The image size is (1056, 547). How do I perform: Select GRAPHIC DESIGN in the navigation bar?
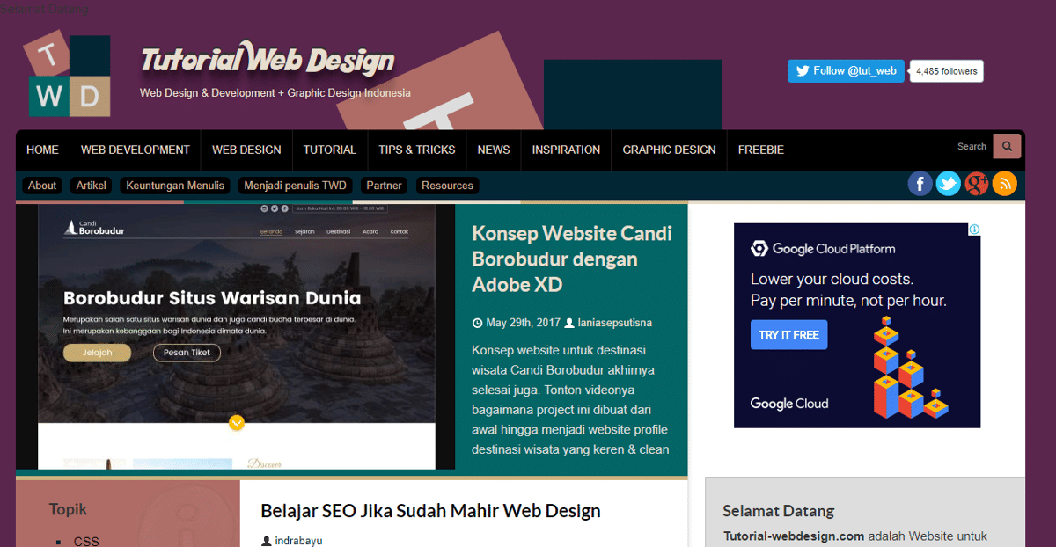[669, 150]
